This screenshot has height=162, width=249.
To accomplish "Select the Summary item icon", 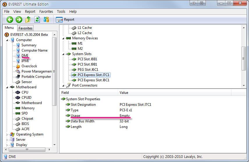I will click(x=18, y=45).
